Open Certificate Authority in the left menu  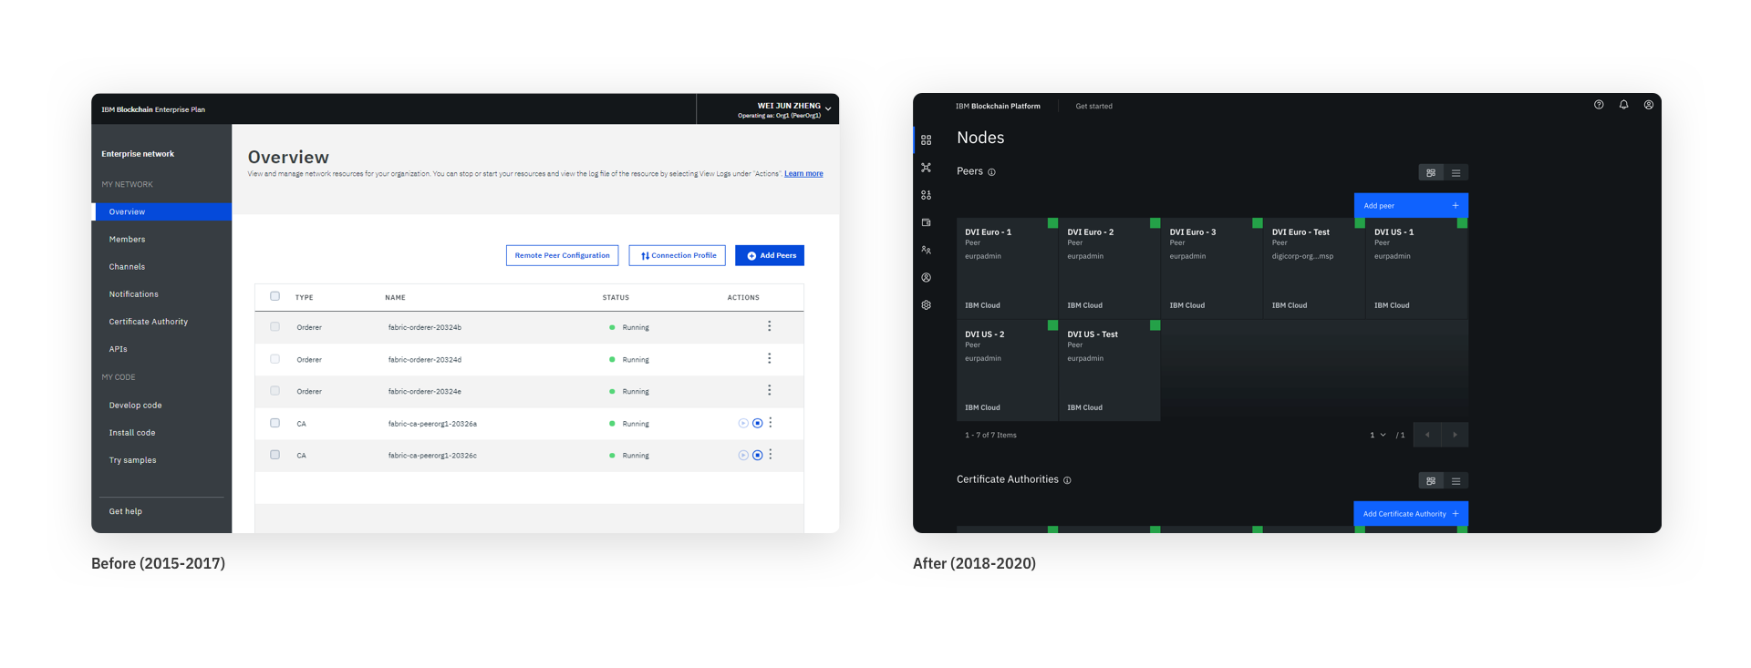click(x=148, y=322)
